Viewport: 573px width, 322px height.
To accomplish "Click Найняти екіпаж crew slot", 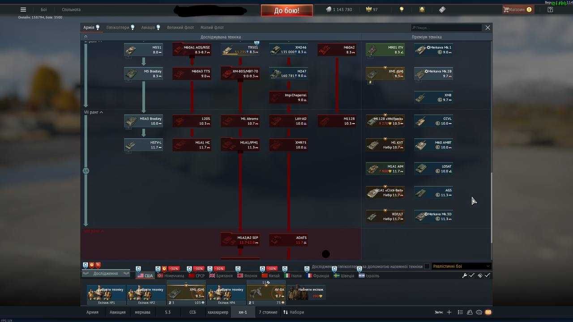I will tap(306, 293).
